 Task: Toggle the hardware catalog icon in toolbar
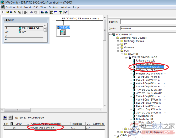(52, 12)
